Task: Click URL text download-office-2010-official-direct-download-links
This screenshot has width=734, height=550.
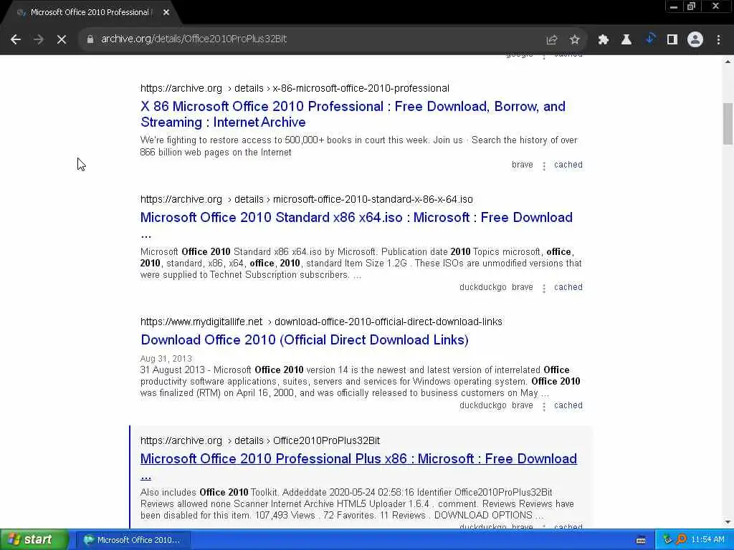Action: (388, 322)
